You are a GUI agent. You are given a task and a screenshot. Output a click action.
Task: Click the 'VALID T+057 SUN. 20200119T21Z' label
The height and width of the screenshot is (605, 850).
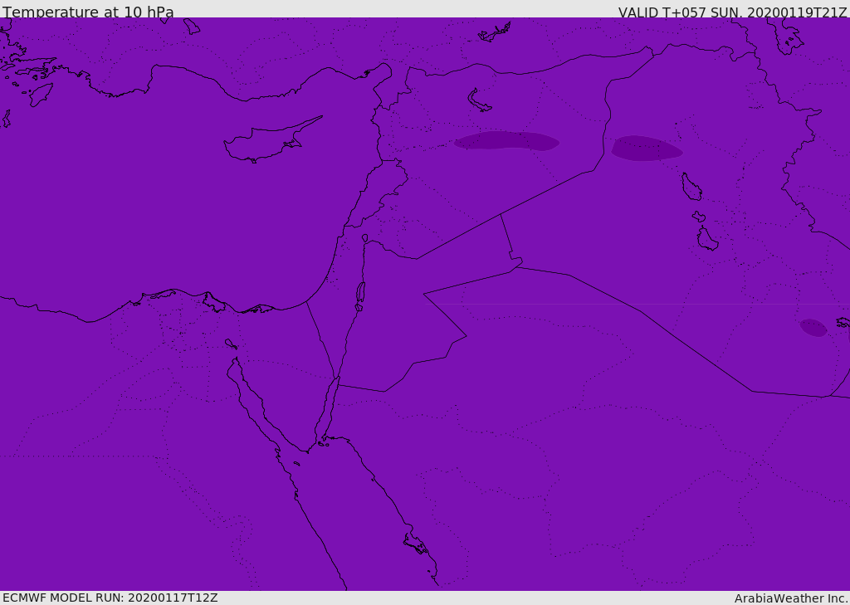732,12
